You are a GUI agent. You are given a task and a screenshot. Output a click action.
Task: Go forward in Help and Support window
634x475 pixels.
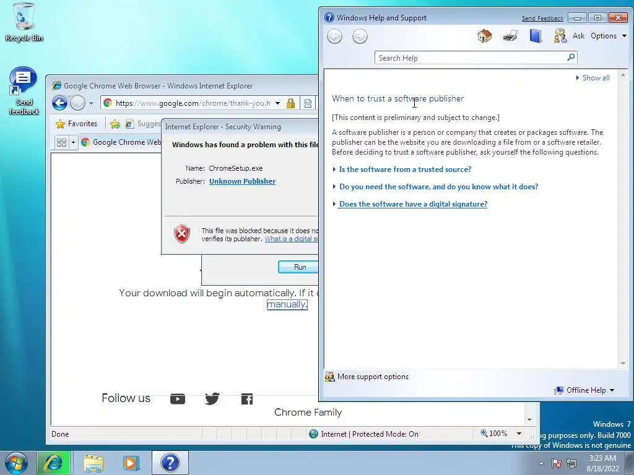(360, 36)
